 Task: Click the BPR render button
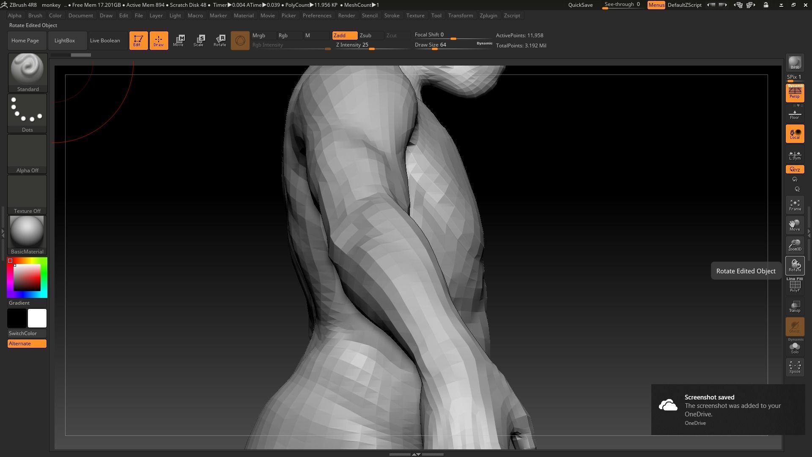click(795, 63)
